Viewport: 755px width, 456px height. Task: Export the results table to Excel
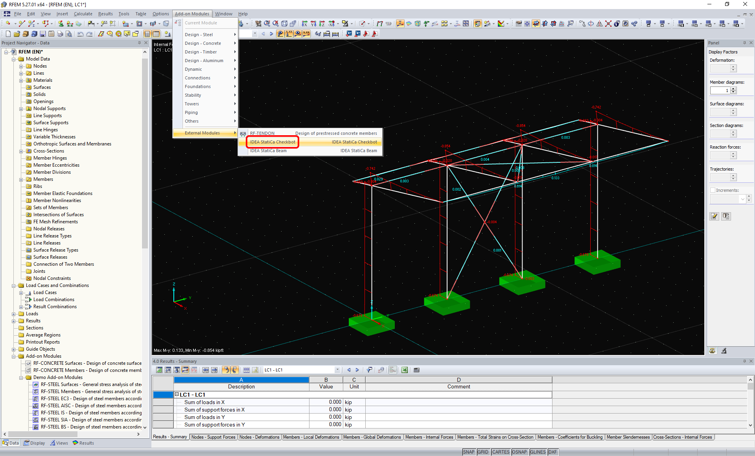405,370
